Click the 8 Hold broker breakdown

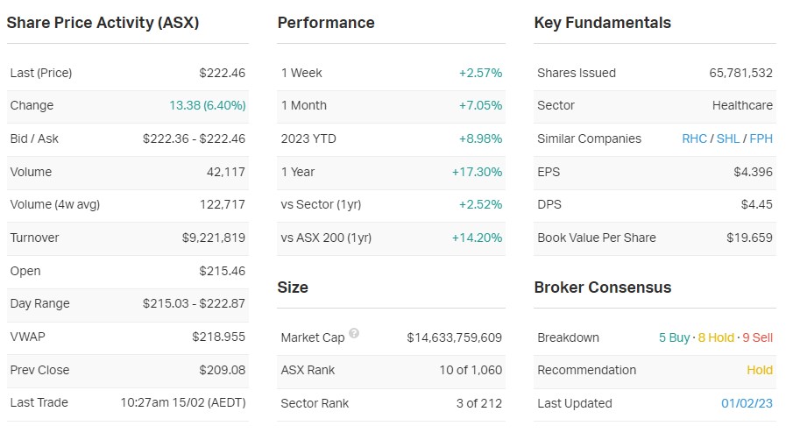(x=716, y=337)
